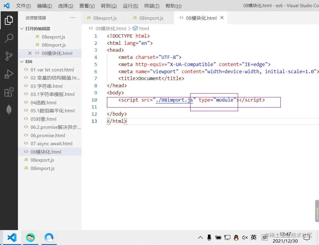Open the Run and Debug view
The width and height of the screenshot is (319, 245).
(9, 74)
